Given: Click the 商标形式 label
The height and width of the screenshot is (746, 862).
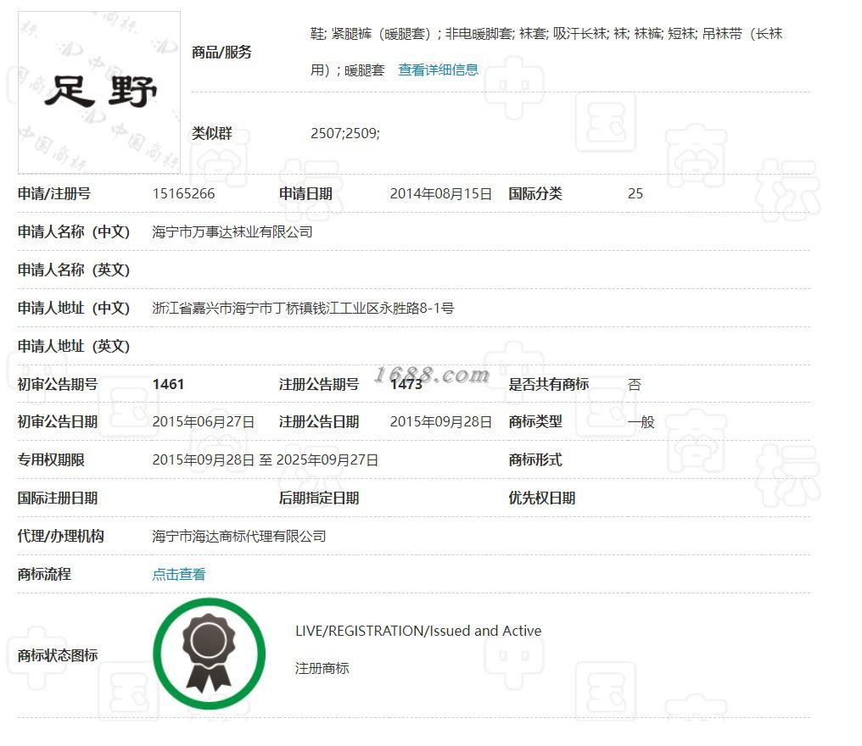Looking at the screenshot, I should point(535,460).
